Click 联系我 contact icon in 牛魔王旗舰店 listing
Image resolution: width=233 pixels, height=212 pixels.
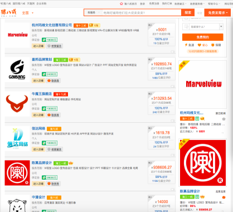pyautogui.click(x=54, y=115)
